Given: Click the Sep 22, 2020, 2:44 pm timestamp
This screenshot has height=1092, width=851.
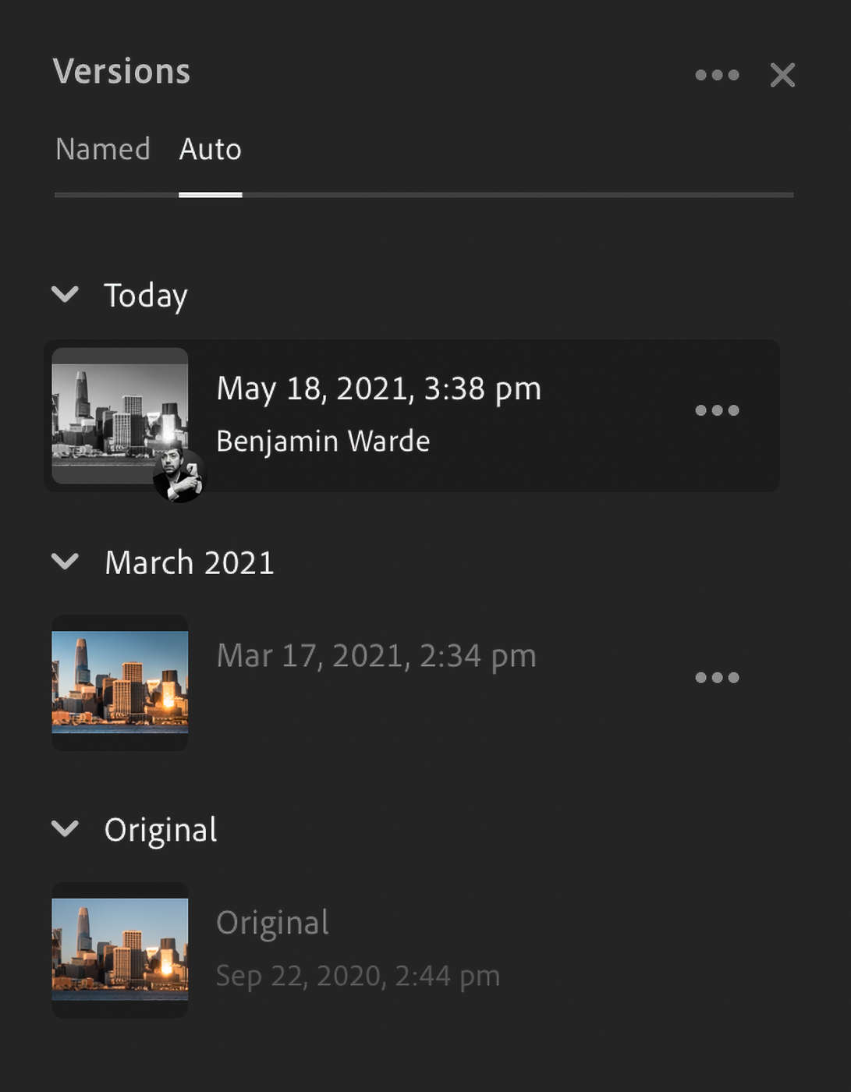Looking at the screenshot, I should 357,976.
